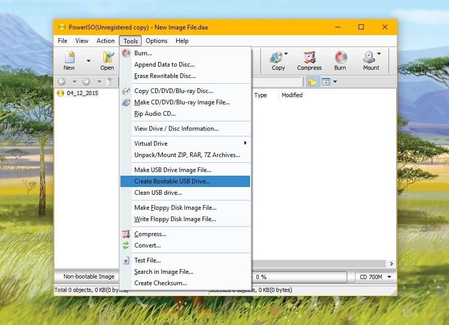Screen dimensions: 449x325
Task: Choose Make USB Drive Image File...
Action: pyautogui.click(x=185, y=170)
